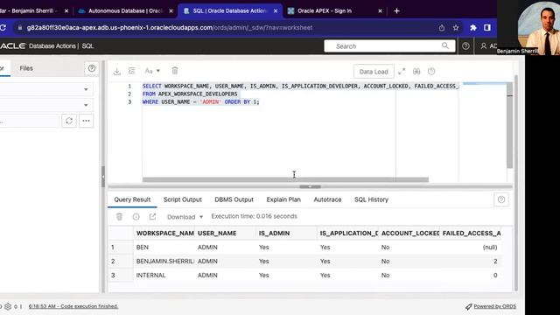Click the user account icon in header
The image size is (560, 315).
(x=484, y=46)
